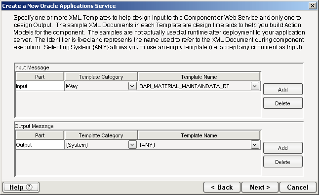Click Delete button in Output Message section
Viewport: 319px width, 195px height.
[x=283, y=162]
